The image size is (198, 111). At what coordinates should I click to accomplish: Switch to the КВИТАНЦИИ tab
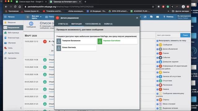[76, 24]
